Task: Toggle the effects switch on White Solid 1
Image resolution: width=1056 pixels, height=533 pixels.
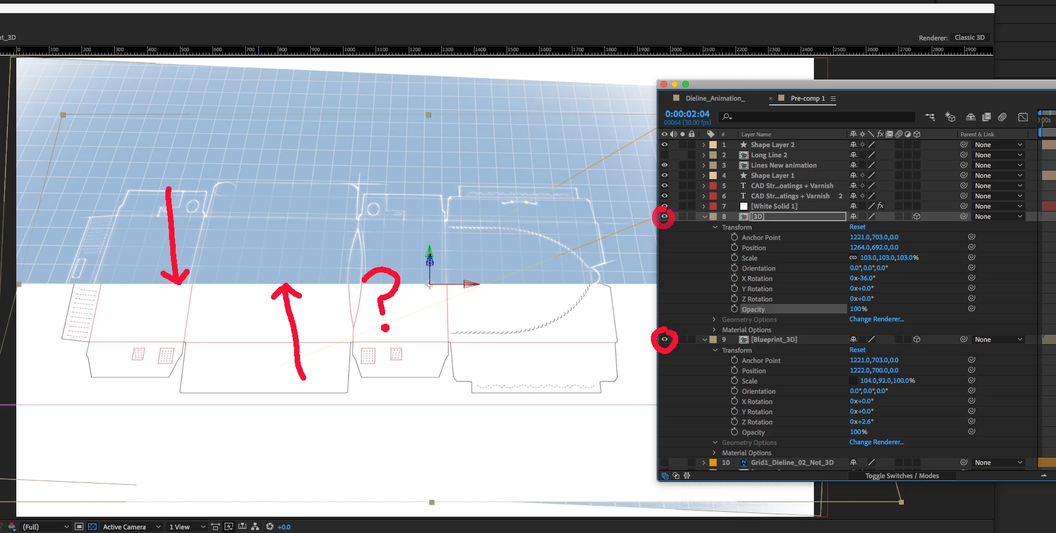Action: pos(880,206)
